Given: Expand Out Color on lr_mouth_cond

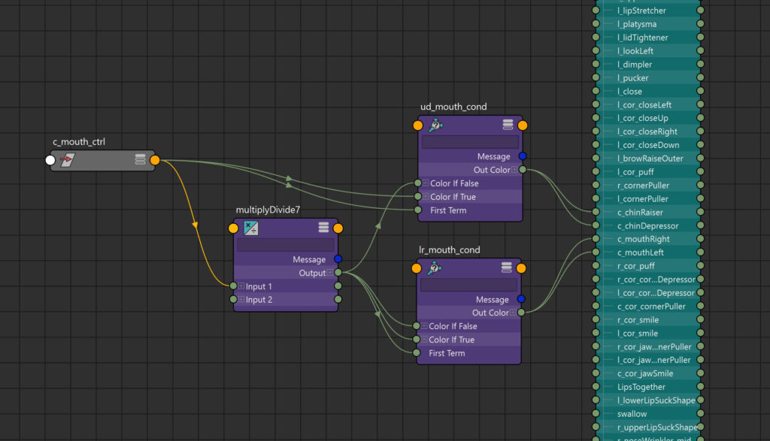Looking at the screenshot, I should (x=513, y=313).
